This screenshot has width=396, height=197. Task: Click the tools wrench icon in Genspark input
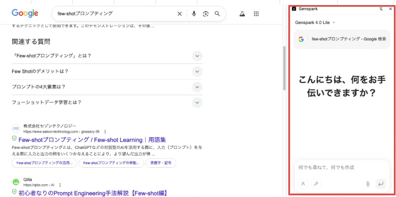[316, 184]
